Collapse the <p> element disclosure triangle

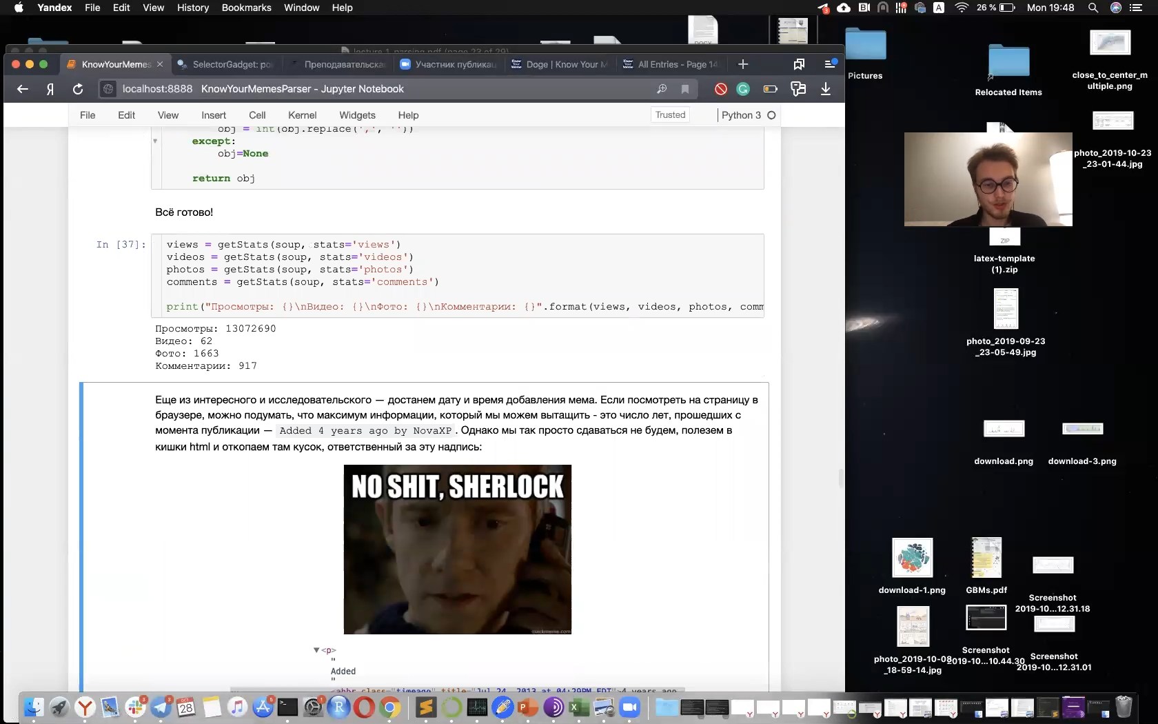pyautogui.click(x=316, y=650)
